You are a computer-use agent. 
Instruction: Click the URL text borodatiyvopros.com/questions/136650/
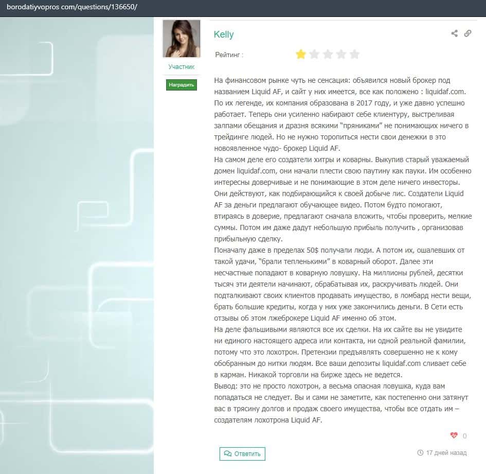pyautogui.click(x=72, y=7)
